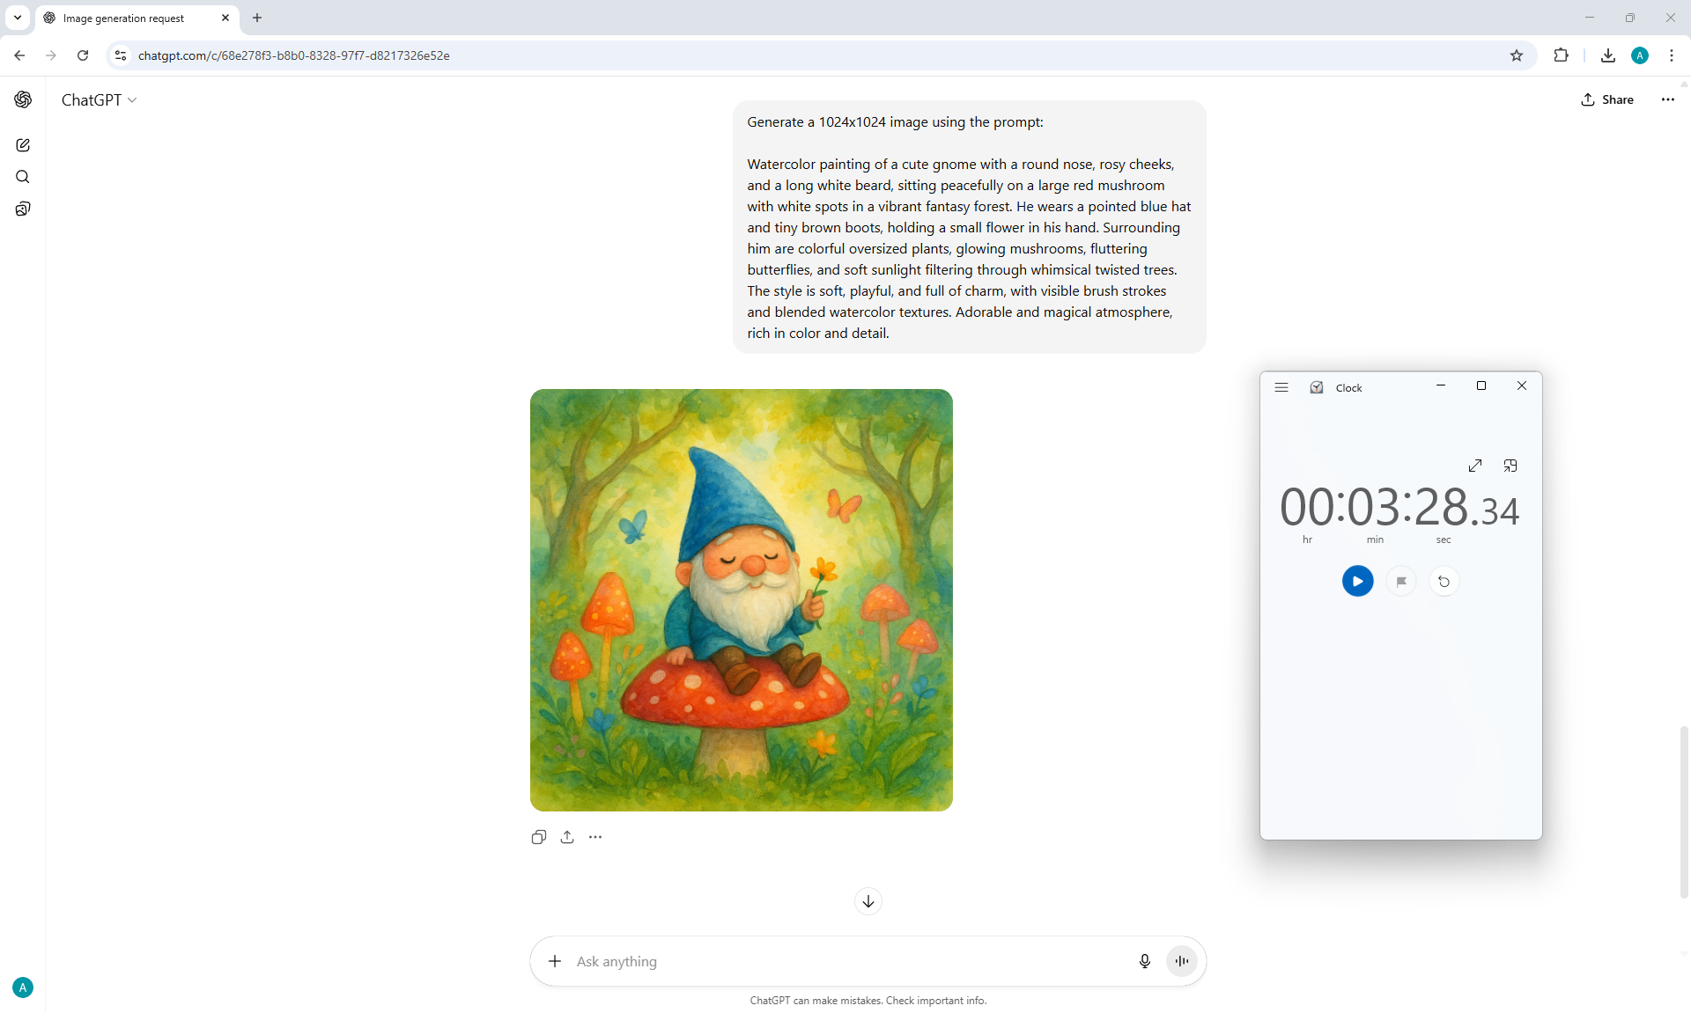Open the Clock hamburger navigation menu
The width and height of the screenshot is (1691, 1013).
1281,387
